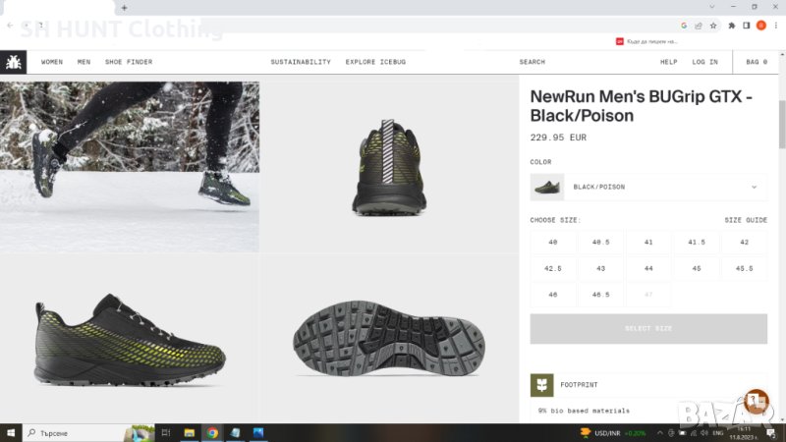Open File Explorer from the taskbar
Image resolution: width=786 pixels, height=442 pixels.
[x=190, y=432]
